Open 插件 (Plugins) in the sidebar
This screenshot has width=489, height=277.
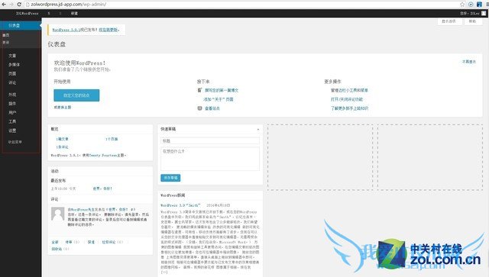pos(12,104)
